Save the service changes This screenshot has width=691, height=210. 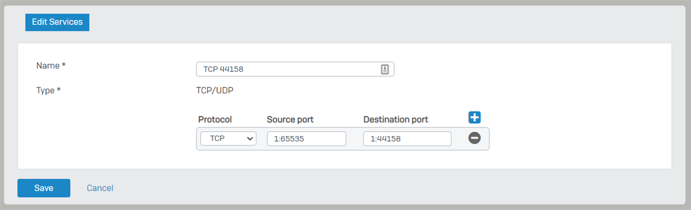44,188
